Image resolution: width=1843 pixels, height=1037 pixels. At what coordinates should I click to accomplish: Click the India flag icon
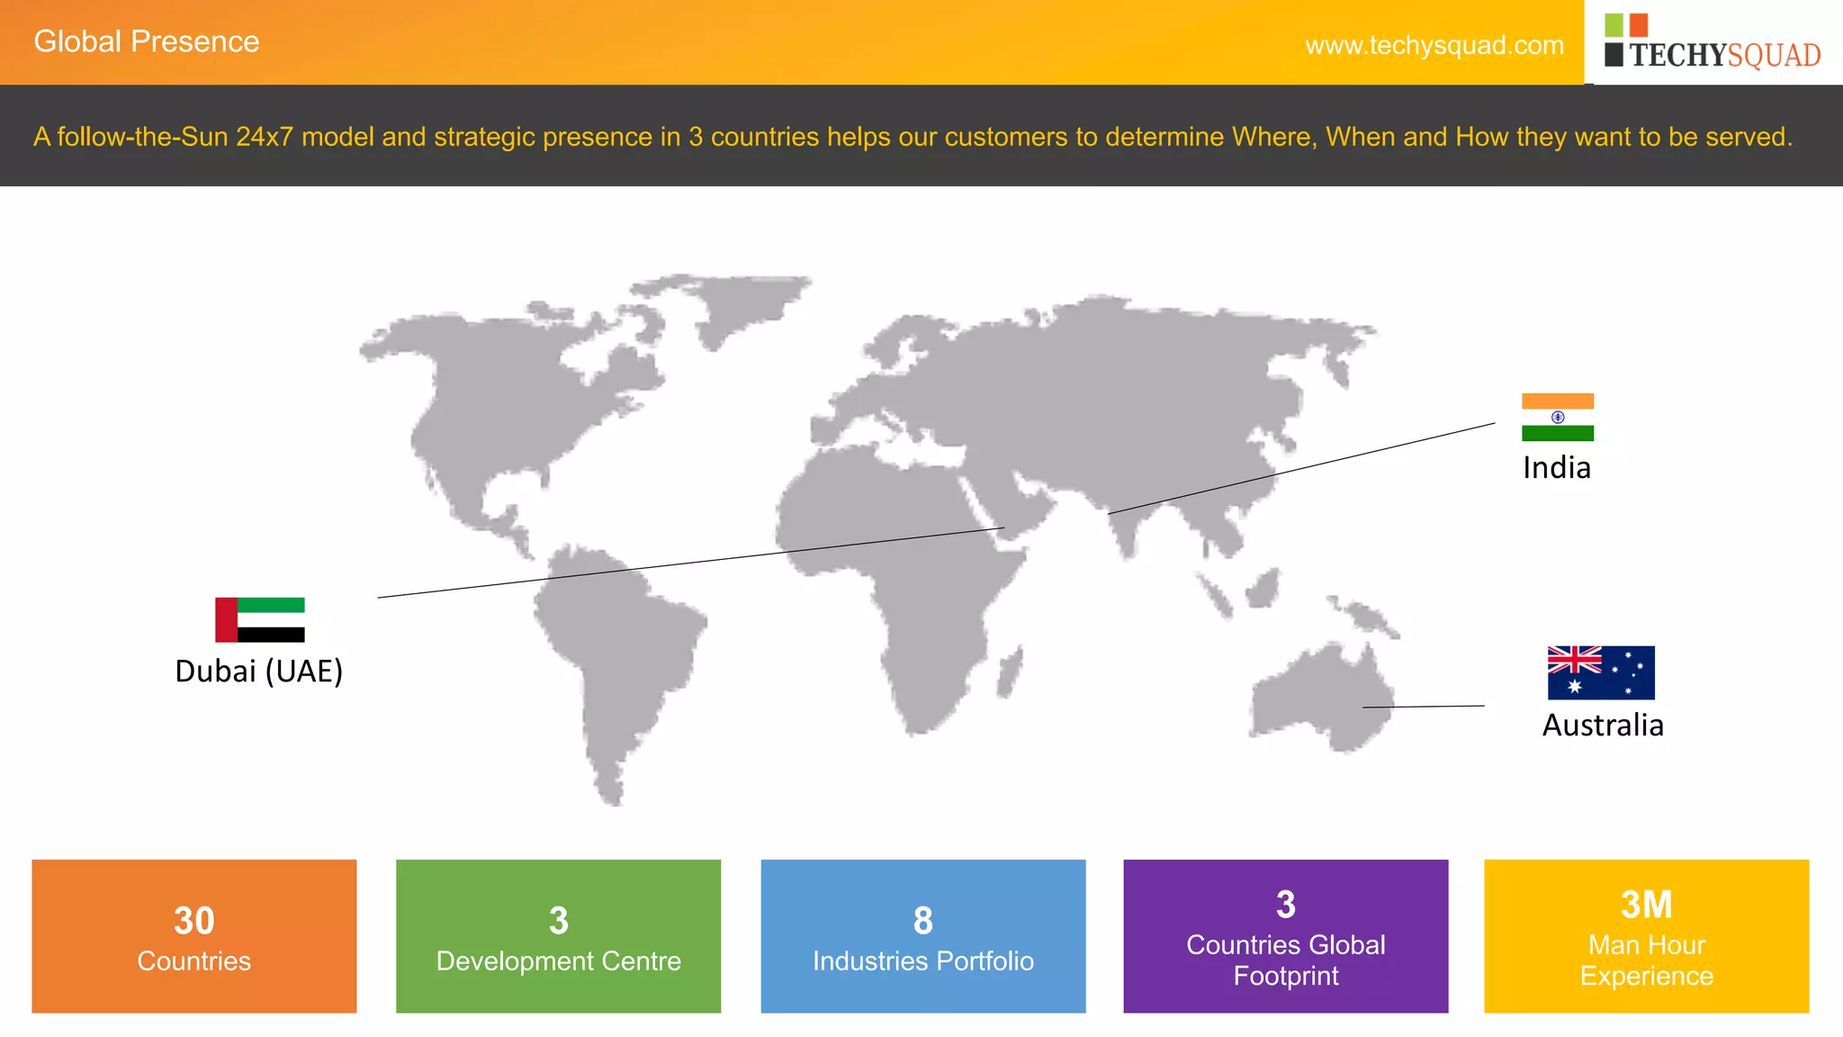1557,417
